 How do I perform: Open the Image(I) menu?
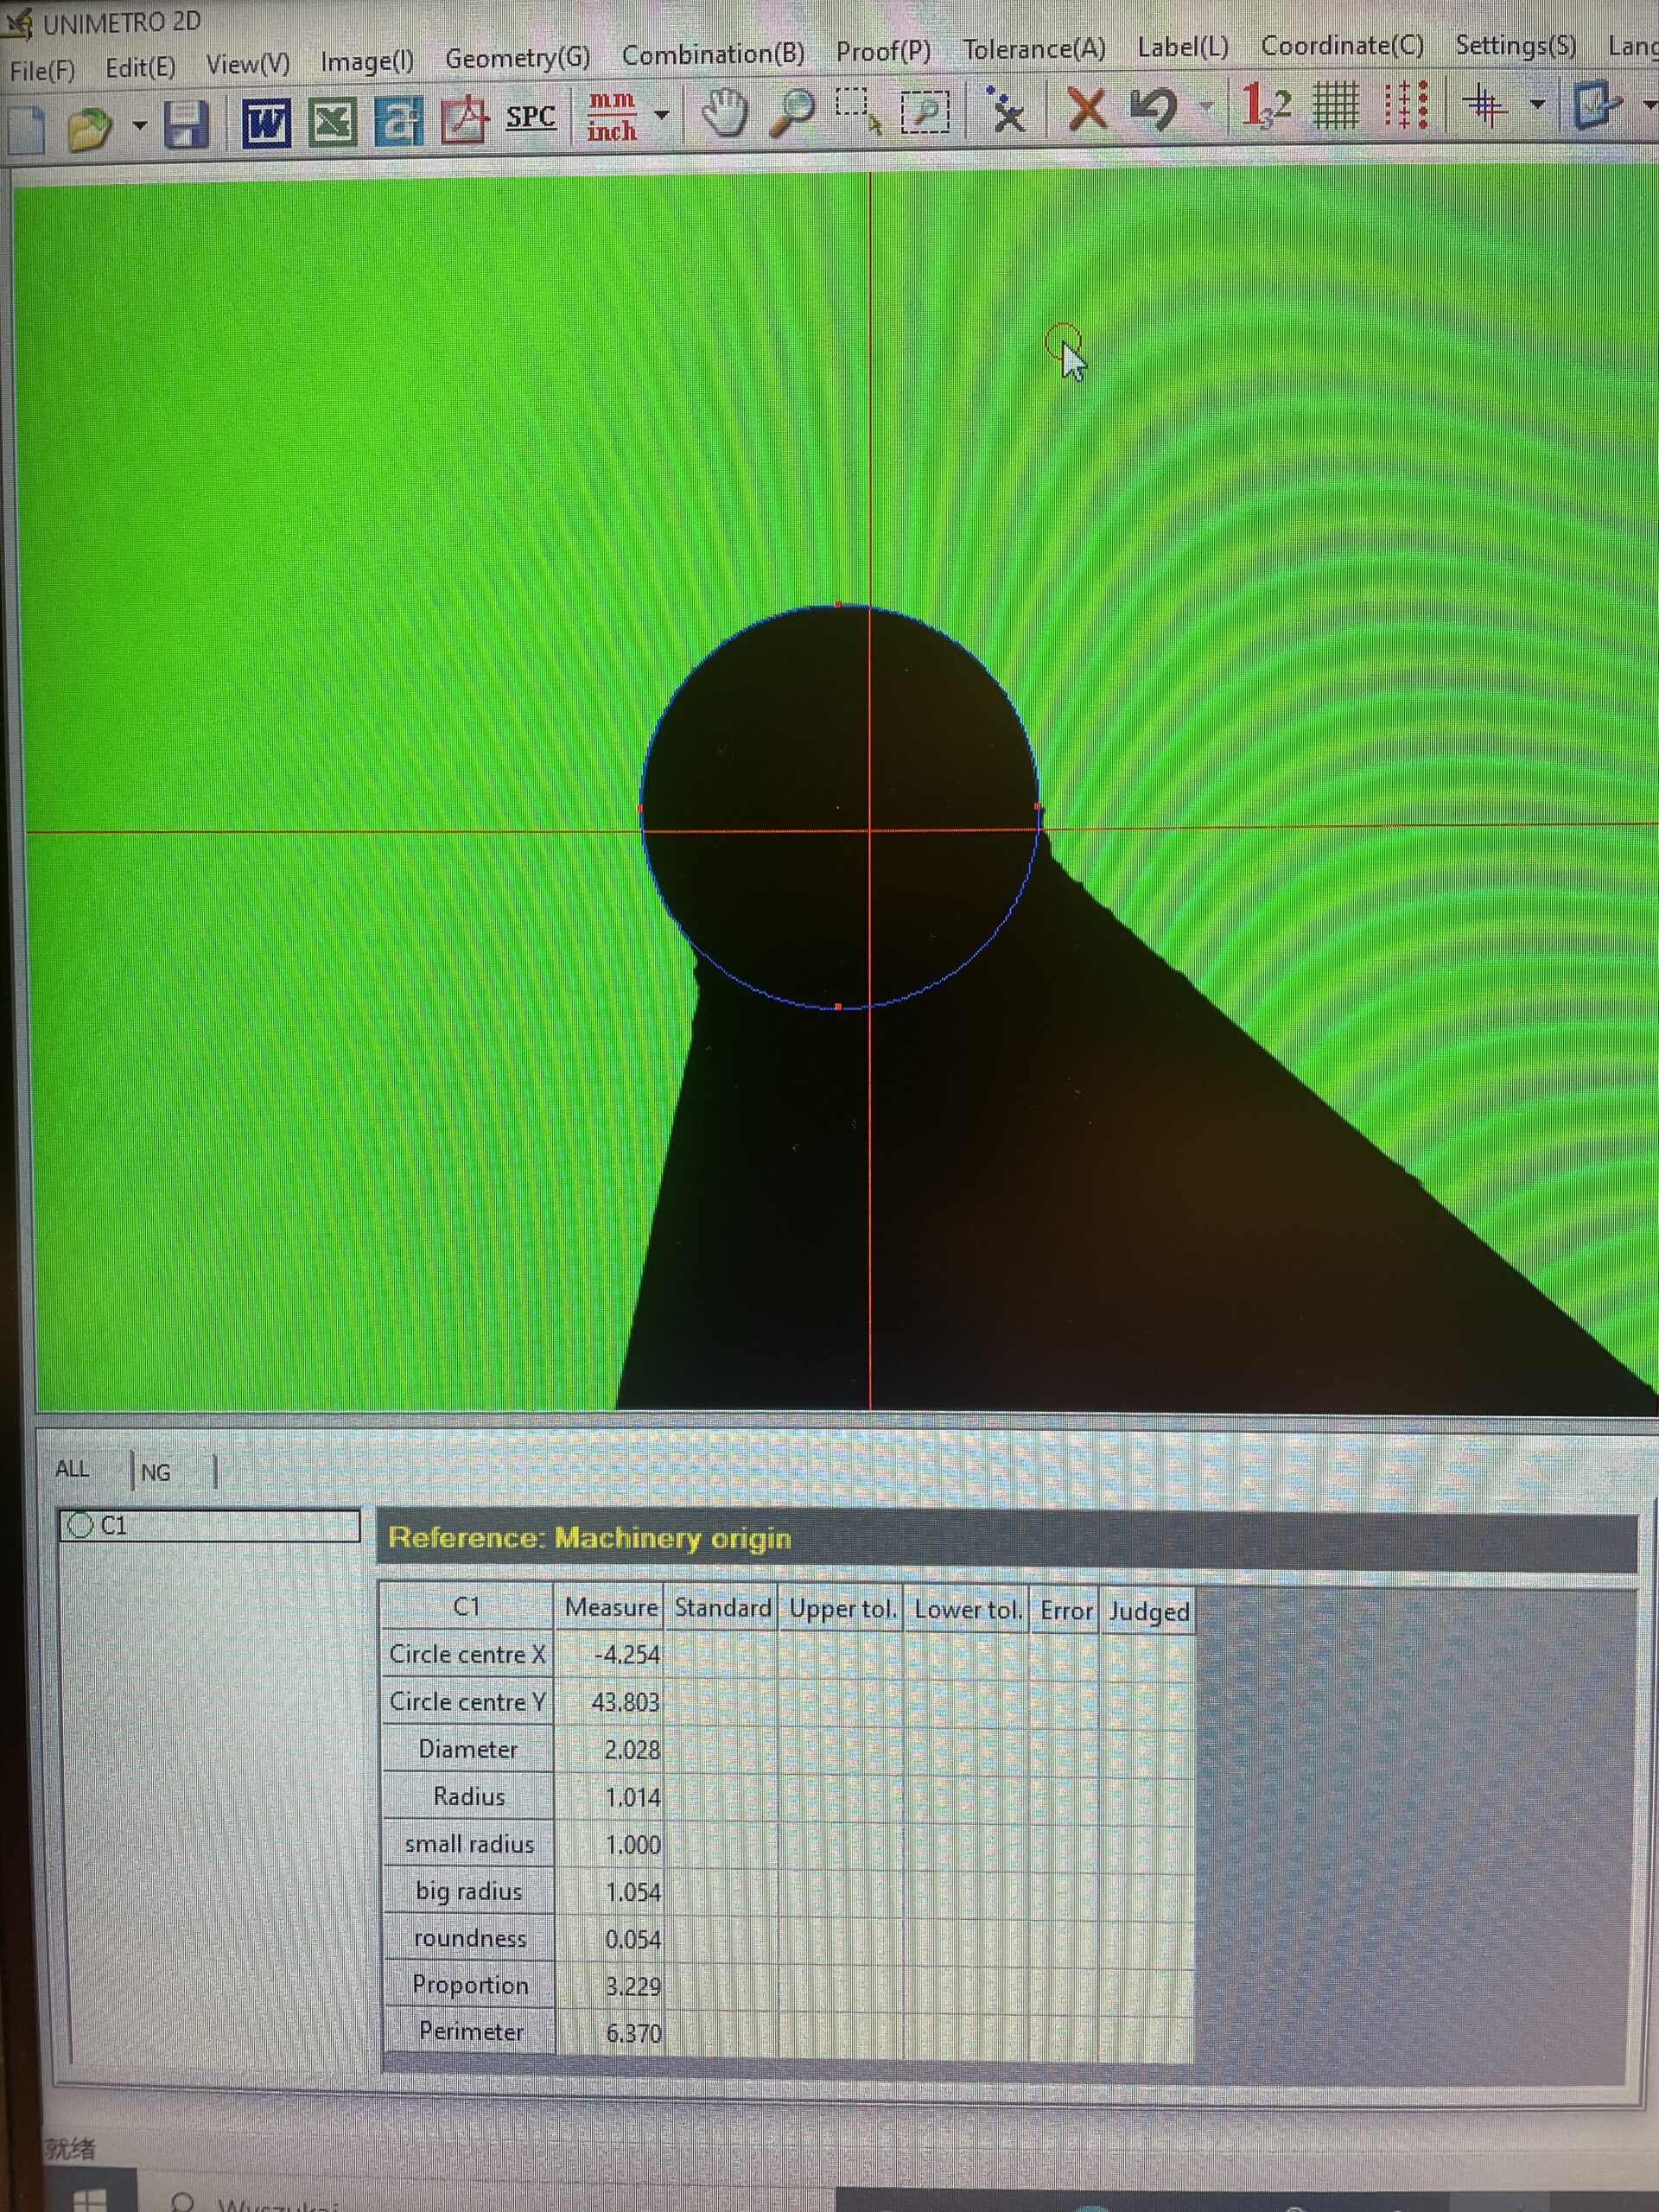pyautogui.click(x=367, y=62)
